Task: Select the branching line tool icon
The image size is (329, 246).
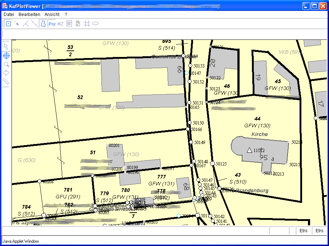Action: pyautogui.click(x=25, y=24)
